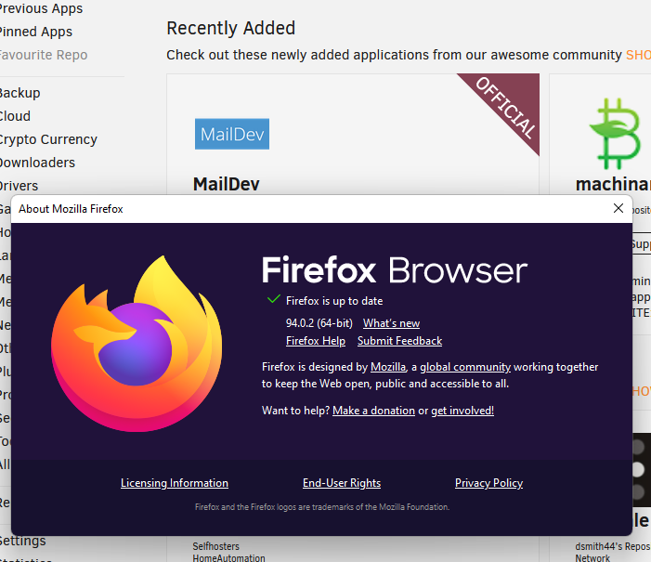Screen dimensions: 651x562
Task: Close the About Mozilla Firefox dialog
Action: pos(618,208)
